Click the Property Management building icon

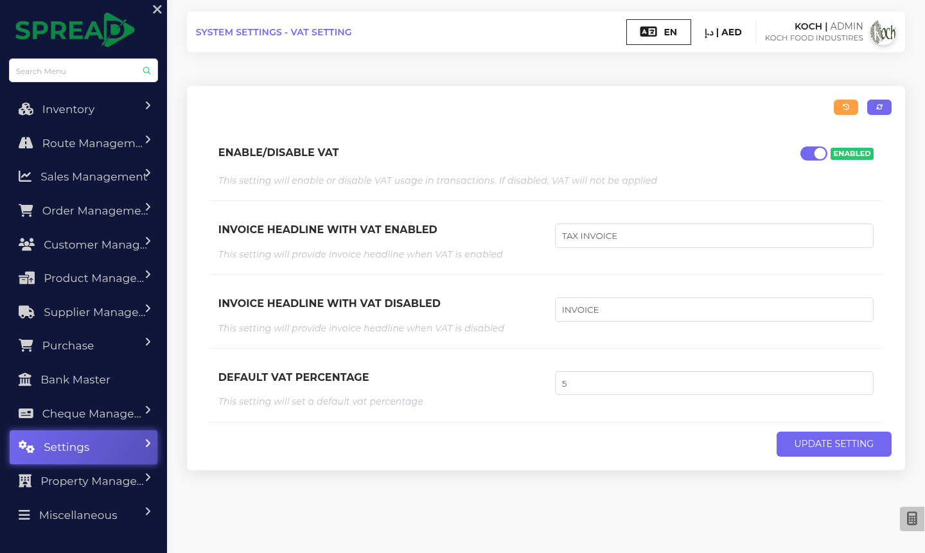[x=25, y=481]
